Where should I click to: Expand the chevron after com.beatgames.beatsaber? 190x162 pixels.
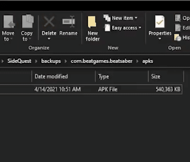point(137,61)
